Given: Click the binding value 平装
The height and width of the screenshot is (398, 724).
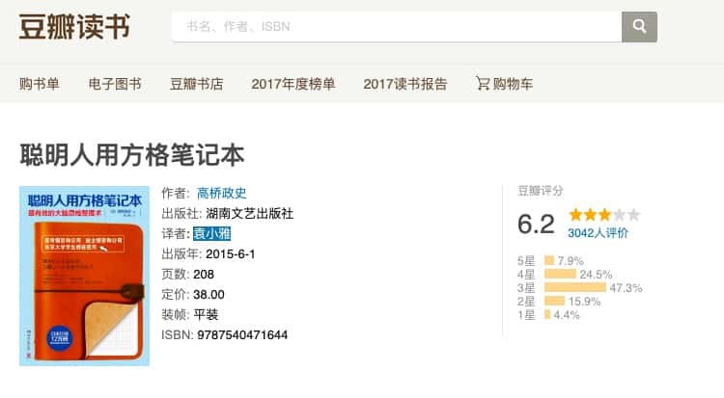Looking at the screenshot, I should pos(206,314).
